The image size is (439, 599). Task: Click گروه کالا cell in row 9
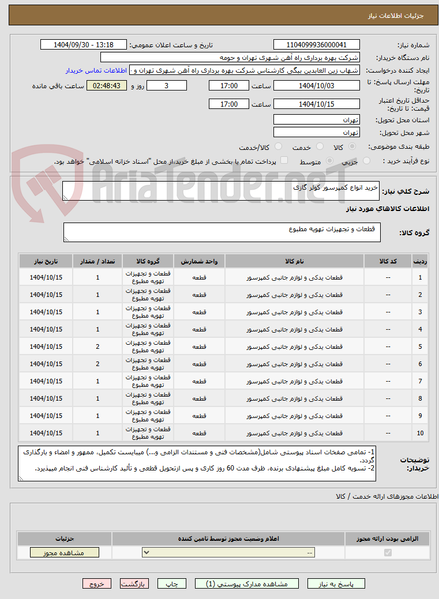pos(148,416)
